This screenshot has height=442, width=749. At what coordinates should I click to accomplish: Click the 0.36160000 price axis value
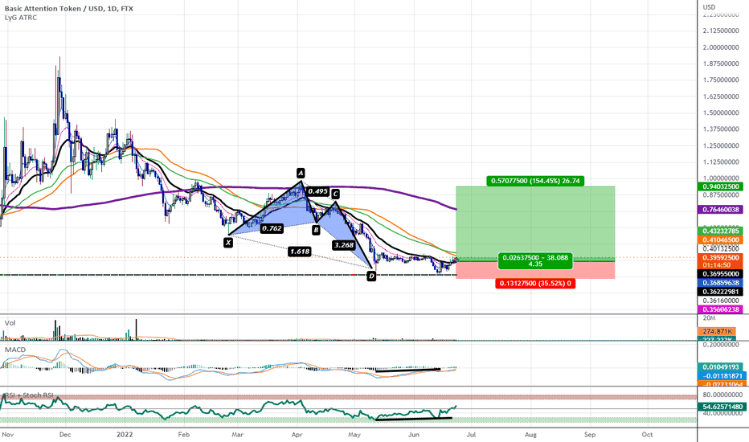[721, 301]
